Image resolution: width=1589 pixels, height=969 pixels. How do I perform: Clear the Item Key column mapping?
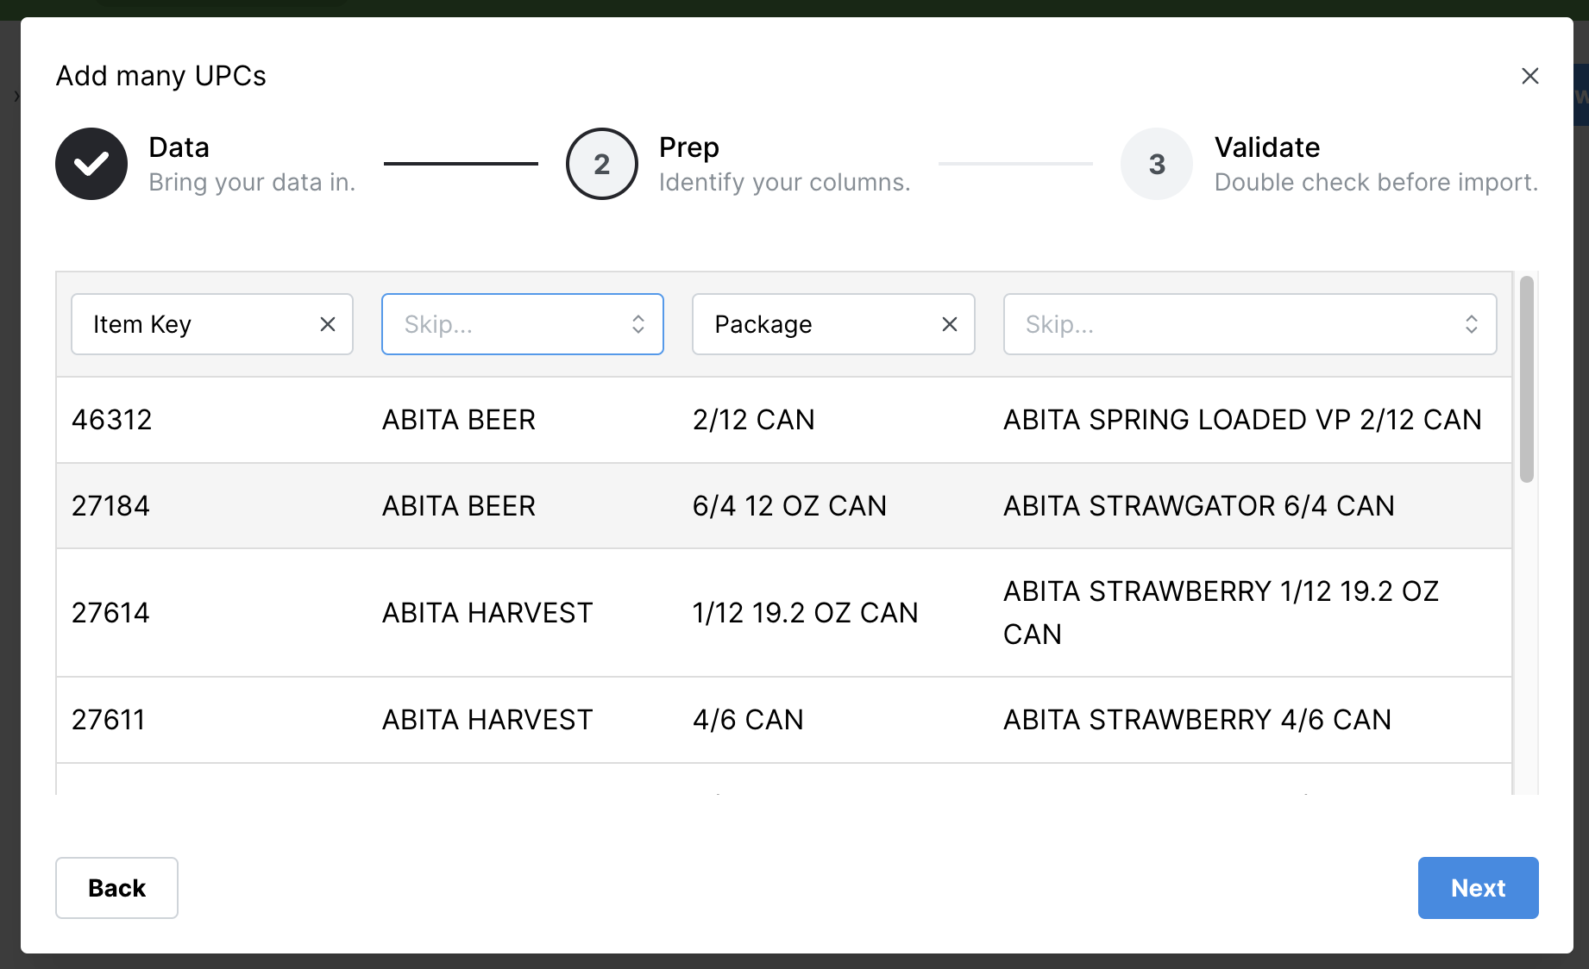point(328,324)
